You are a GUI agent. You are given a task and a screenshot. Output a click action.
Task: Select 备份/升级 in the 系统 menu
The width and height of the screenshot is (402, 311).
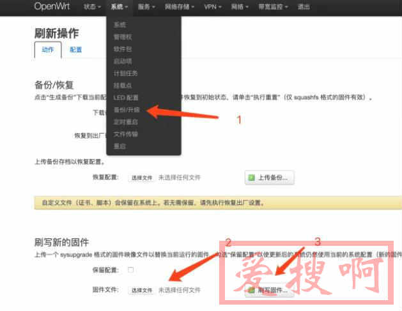[126, 110]
